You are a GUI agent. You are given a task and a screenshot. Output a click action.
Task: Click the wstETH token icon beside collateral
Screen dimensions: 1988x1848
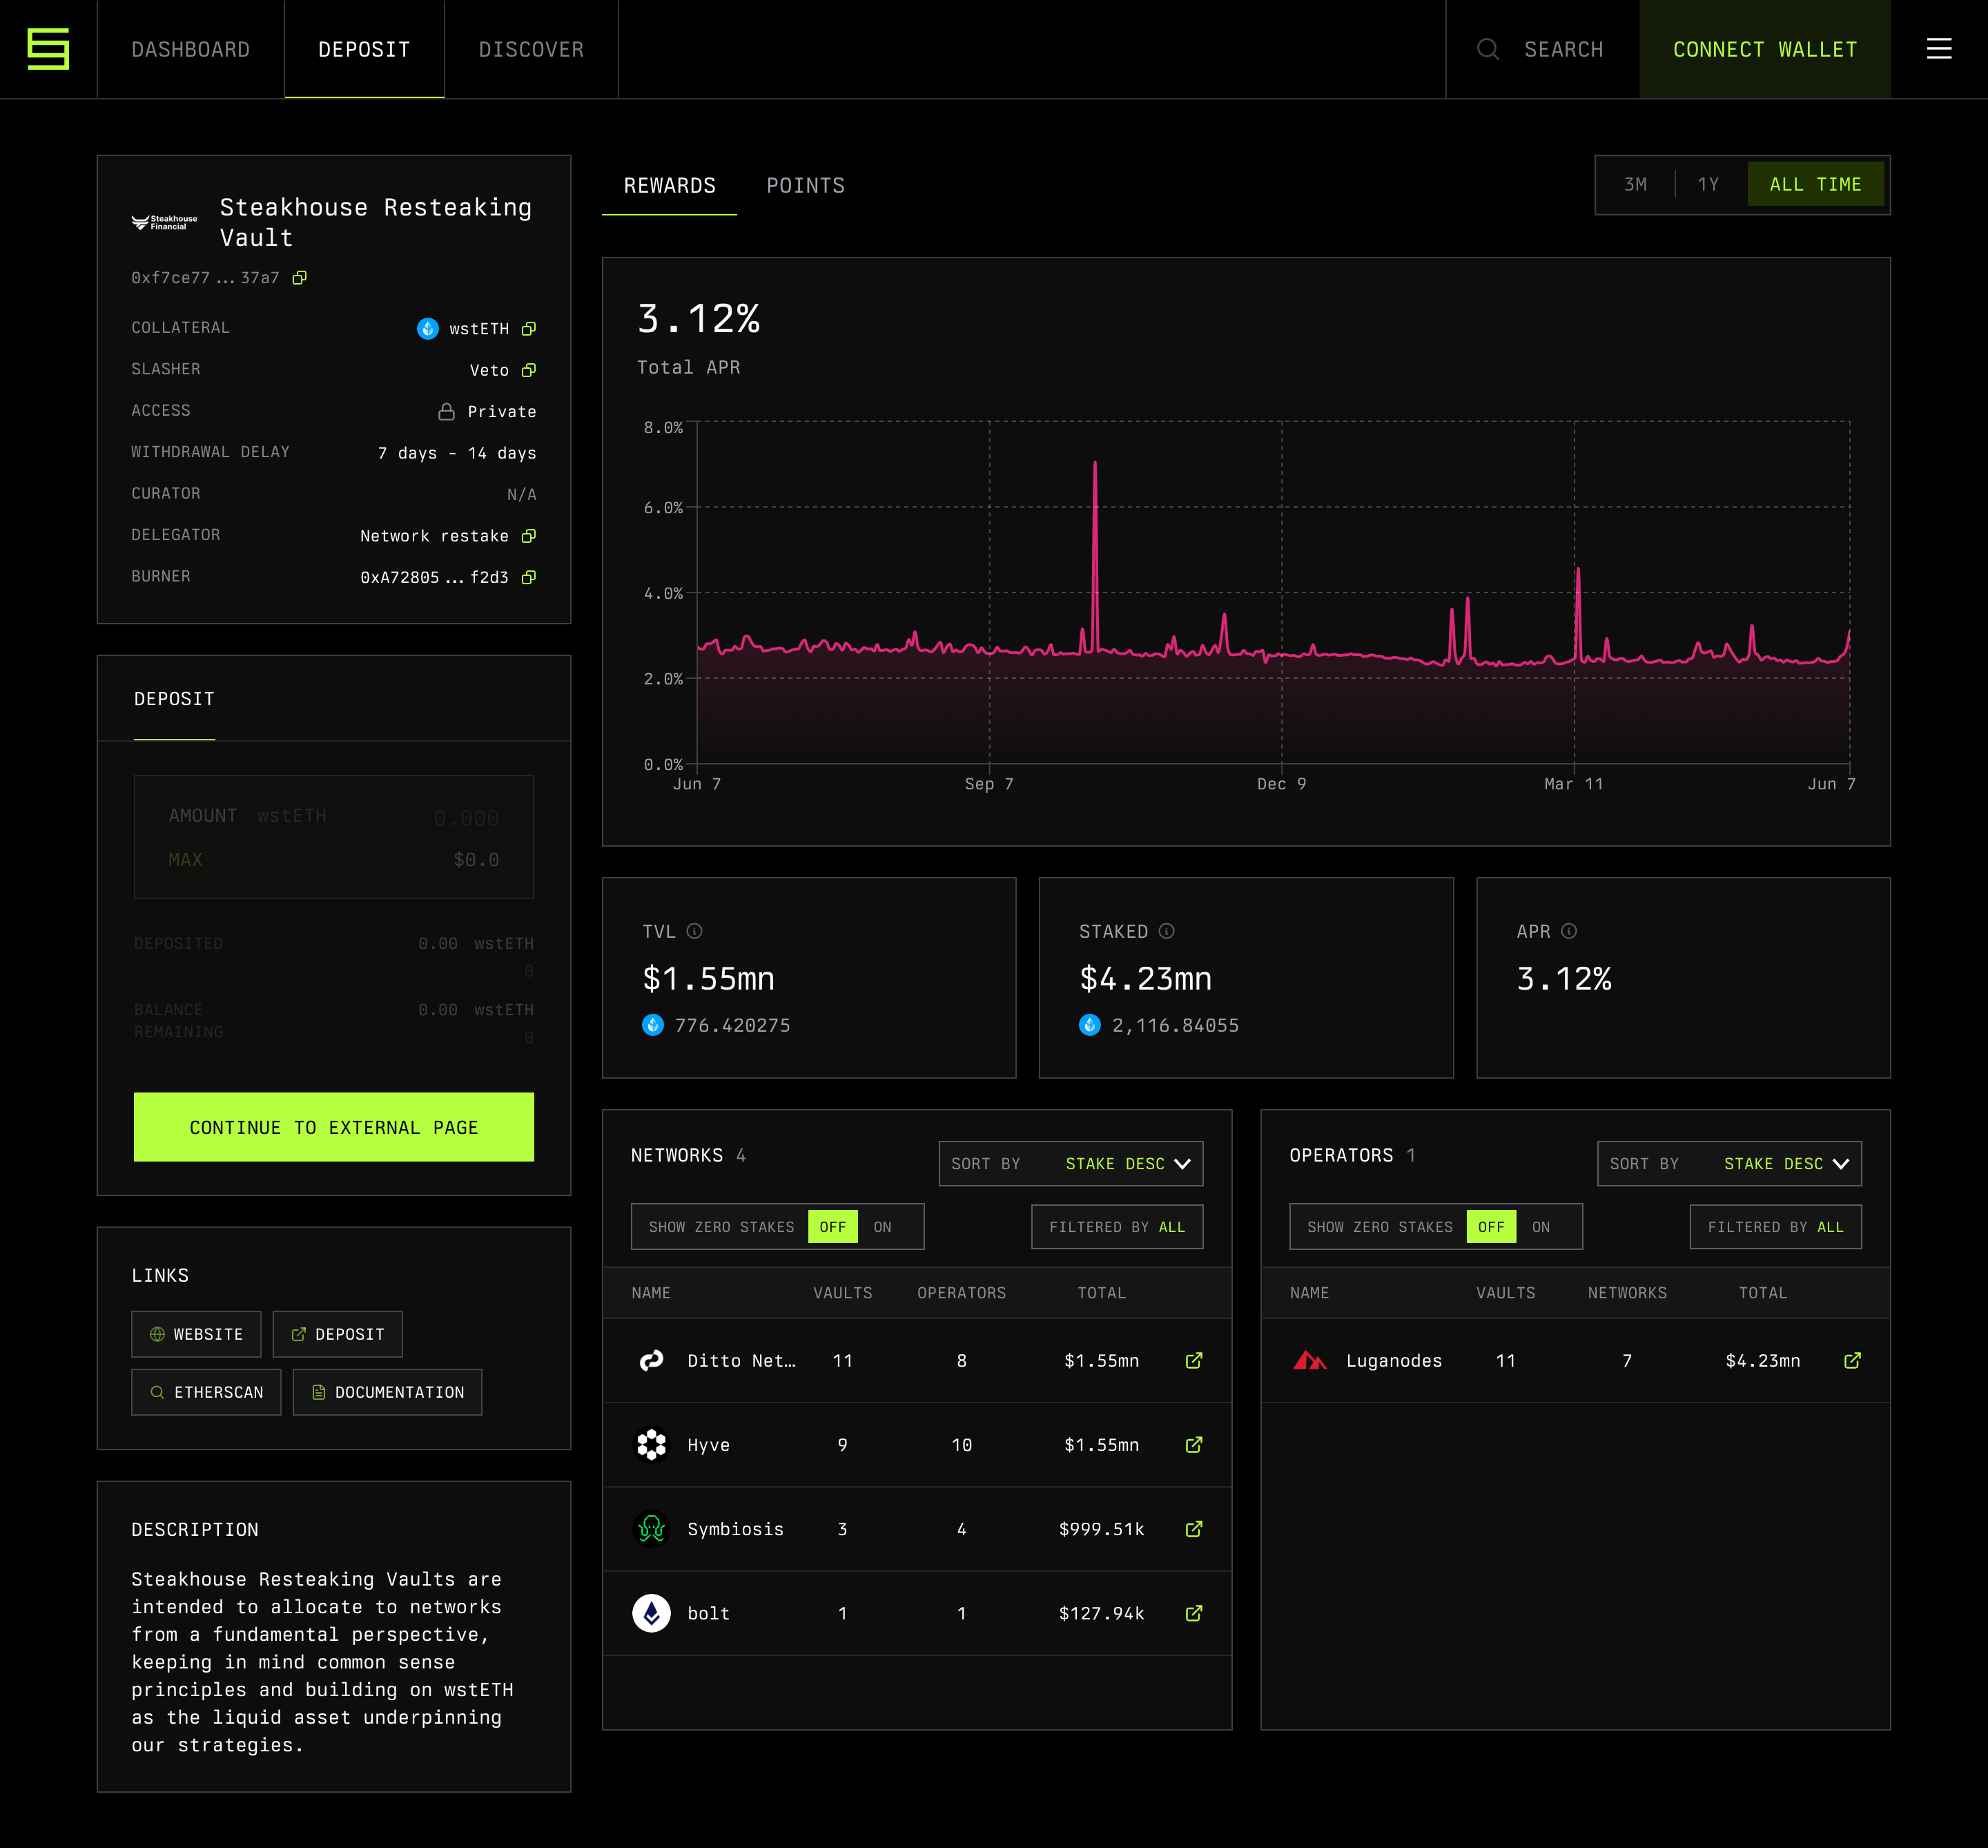(x=428, y=329)
